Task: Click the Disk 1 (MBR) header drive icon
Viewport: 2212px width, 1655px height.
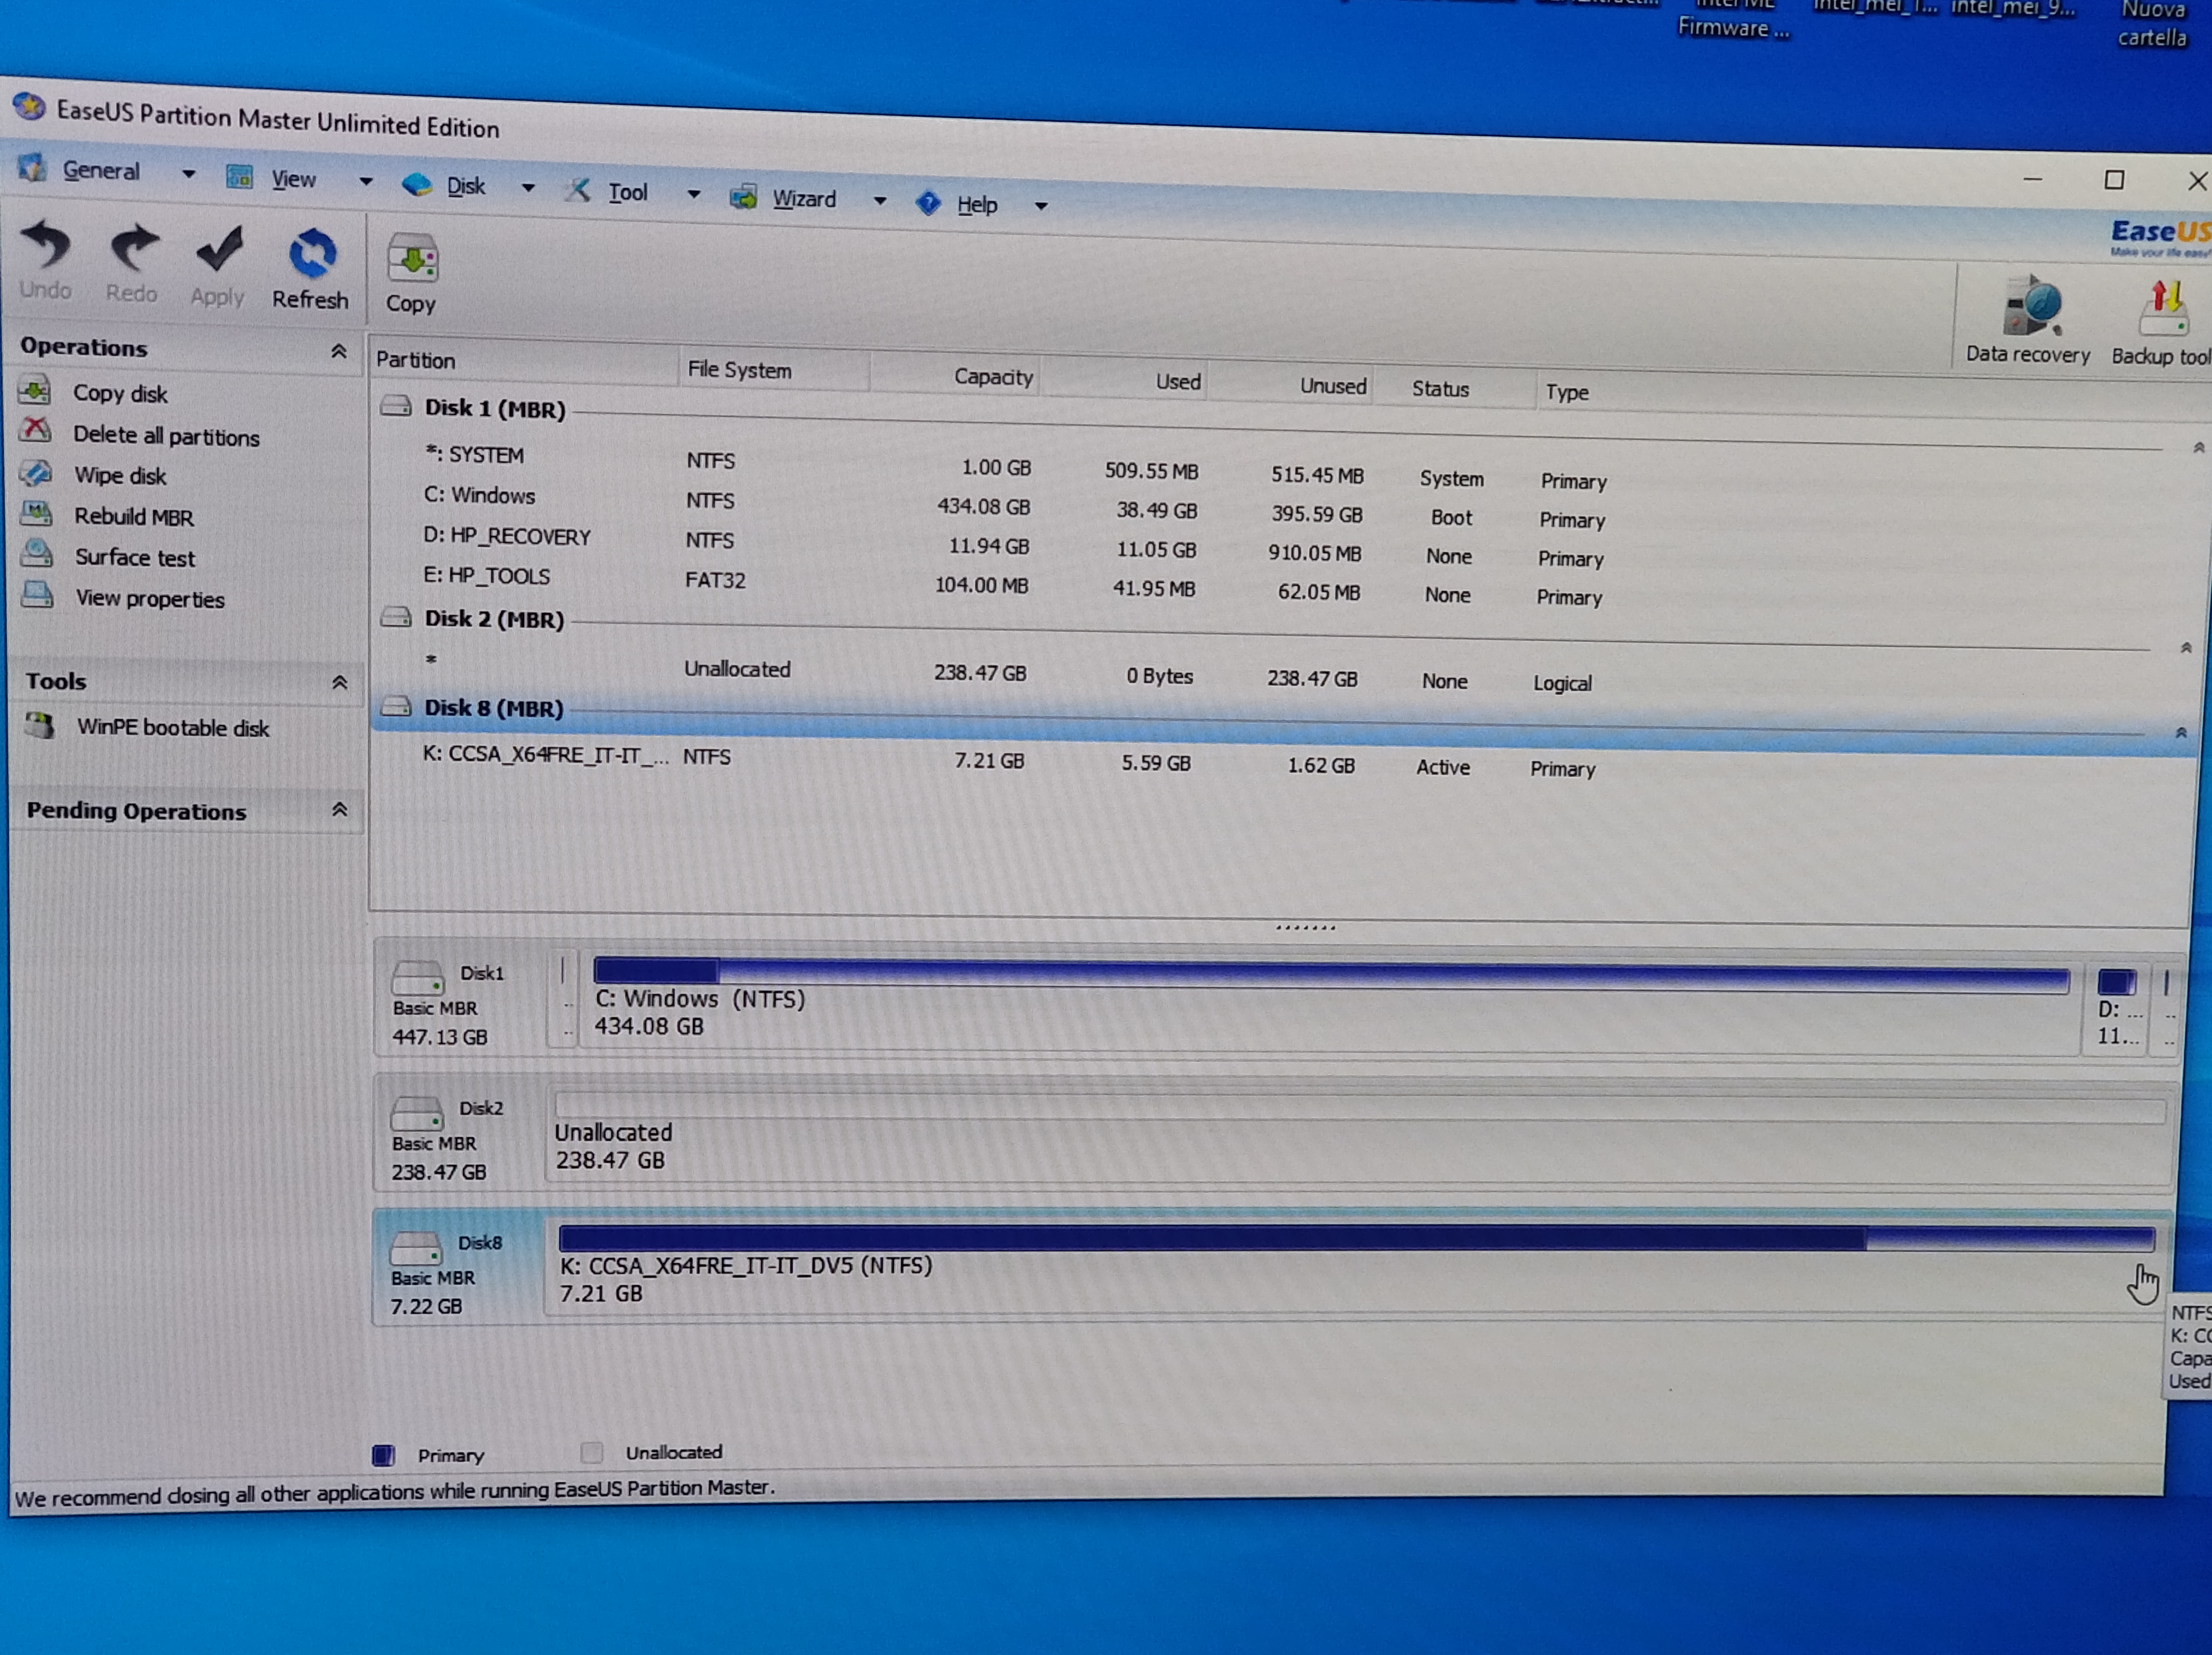Action: (x=396, y=405)
